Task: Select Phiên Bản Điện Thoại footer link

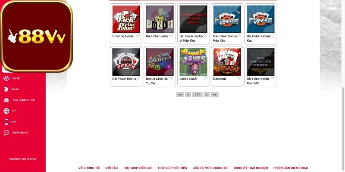Action: (291, 168)
